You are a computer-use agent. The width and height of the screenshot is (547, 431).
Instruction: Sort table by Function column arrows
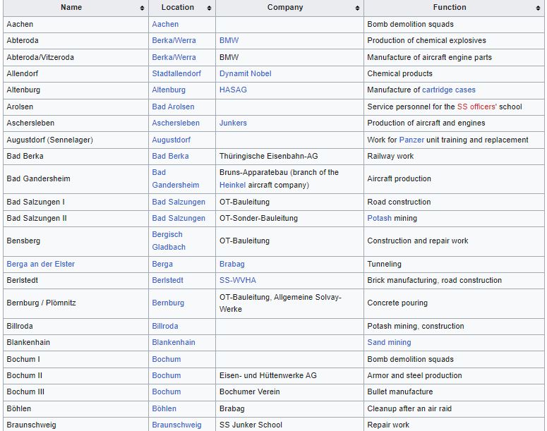coord(539,8)
